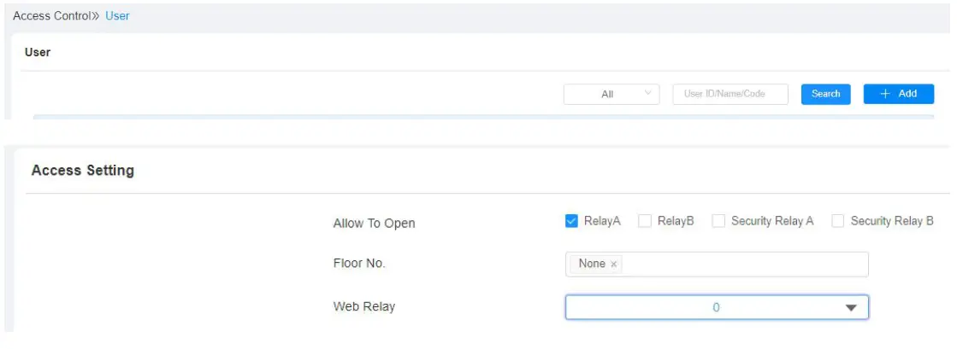Click the Access Control breadcrumb
This screenshot has height=349, width=957.
coord(52,16)
